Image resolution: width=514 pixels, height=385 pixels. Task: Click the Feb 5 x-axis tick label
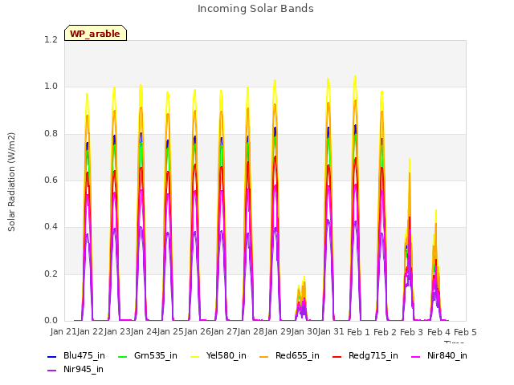(x=465, y=332)
